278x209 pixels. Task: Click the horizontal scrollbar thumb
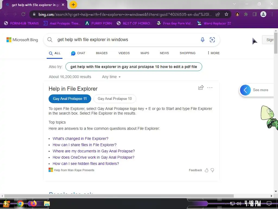(119, 196)
